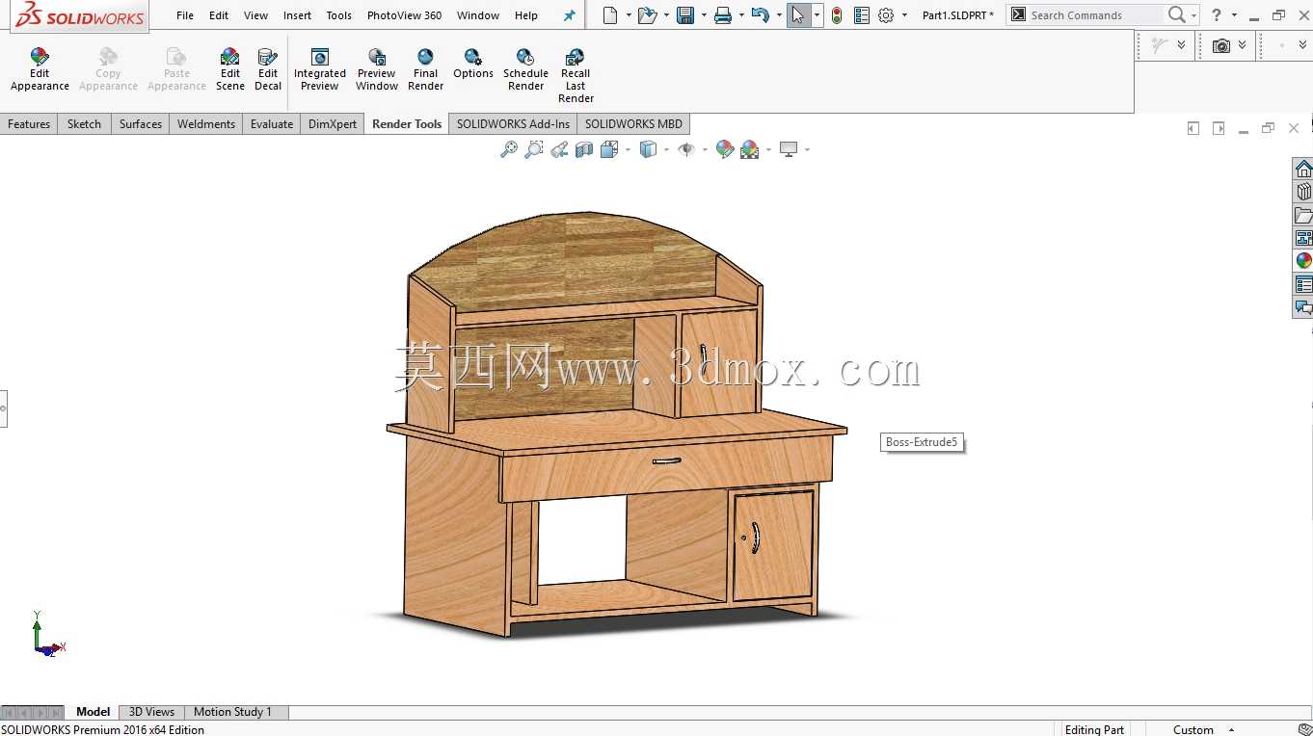Viewport: 1313px width, 736px height.
Task: Expand Undo dropdown arrow
Action: click(x=779, y=15)
